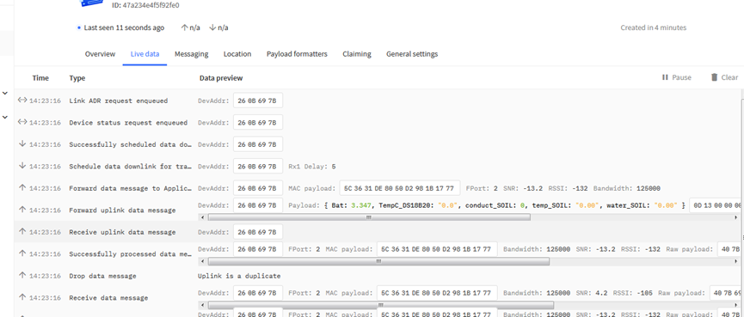
Task: Open the Claiming tab
Action: pyautogui.click(x=357, y=54)
